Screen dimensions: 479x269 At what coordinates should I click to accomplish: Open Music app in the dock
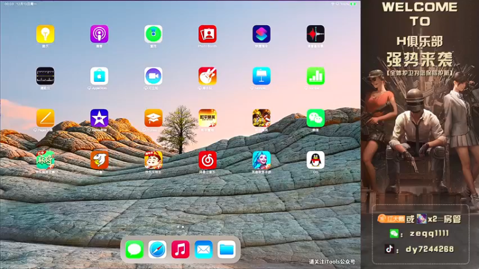tap(180, 249)
